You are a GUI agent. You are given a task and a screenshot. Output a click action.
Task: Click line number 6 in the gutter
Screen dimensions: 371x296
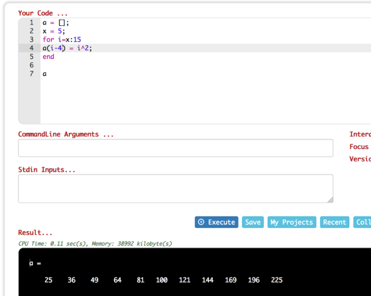(32, 65)
